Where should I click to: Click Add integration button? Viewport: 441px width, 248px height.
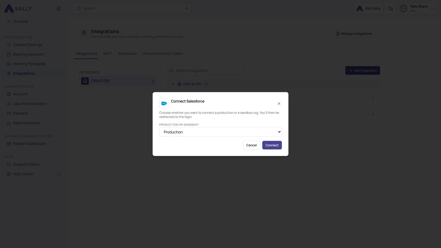point(363,71)
